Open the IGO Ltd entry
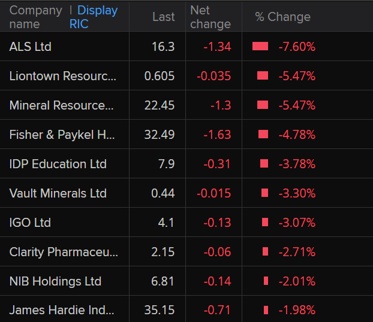The width and height of the screenshot is (373, 322). tap(30, 223)
